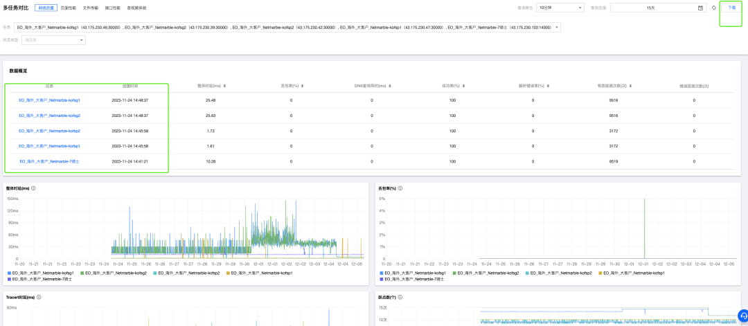Switch to the 文件传输 tab
The width and height of the screenshot is (748, 326).
pos(91,8)
